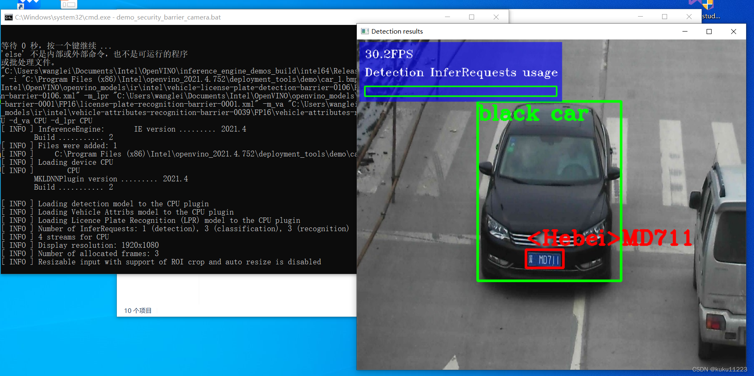Screen dimensions: 754x376
Task: Maximize the background window behind Detection results
Action: pyautogui.click(x=665, y=17)
